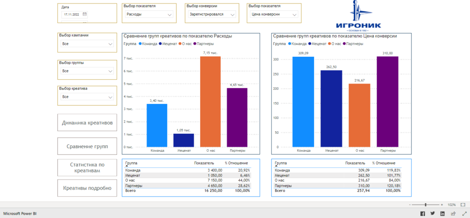Click the fit to page icon
This screenshot has height=218, width=470.
(x=462, y=204)
